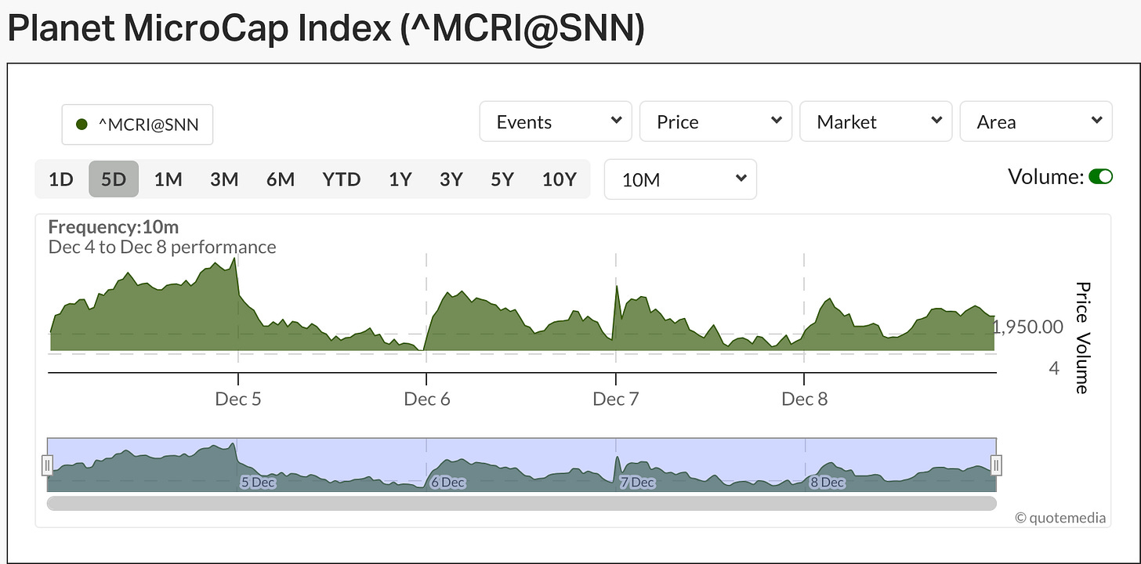This screenshot has width=1141, height=564.
Task: Select the 3Y time range
Action: tap(451, 179)
